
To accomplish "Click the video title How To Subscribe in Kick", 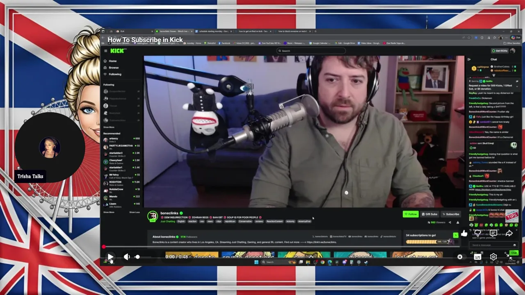I will coord(145,40).
